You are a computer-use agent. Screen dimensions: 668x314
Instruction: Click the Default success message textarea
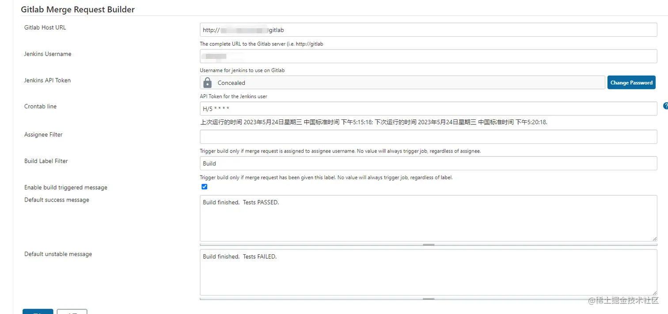coord(429,218)
